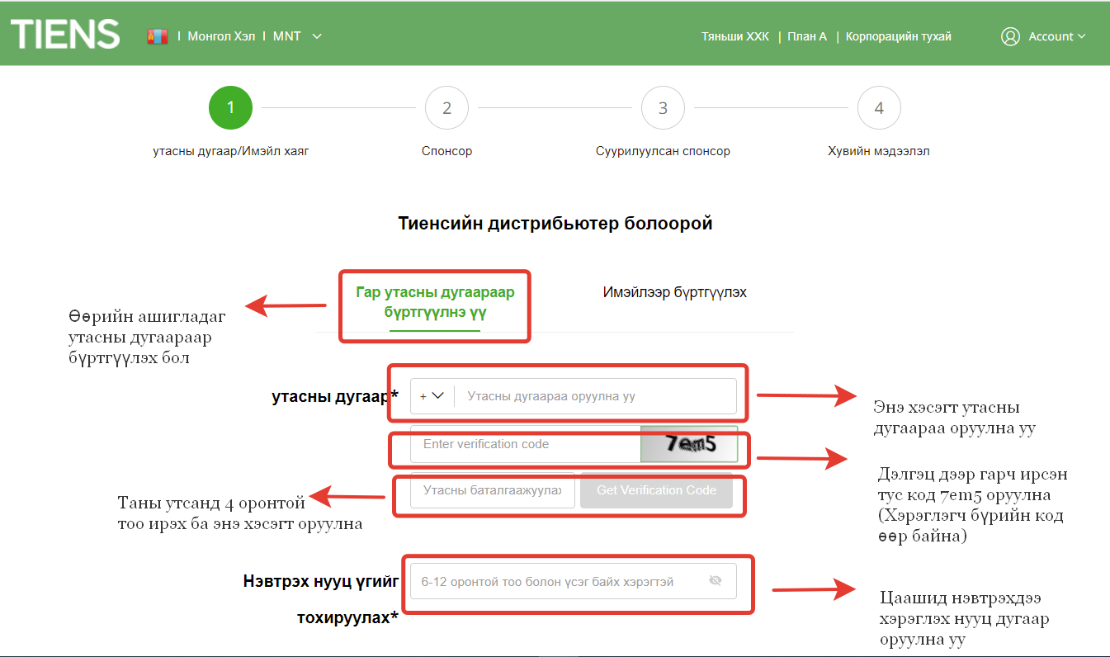The height and width of the screenshot is (657, 1110).
Task: Open the language and currency dropdown arrow
Action: pos(318,36)
